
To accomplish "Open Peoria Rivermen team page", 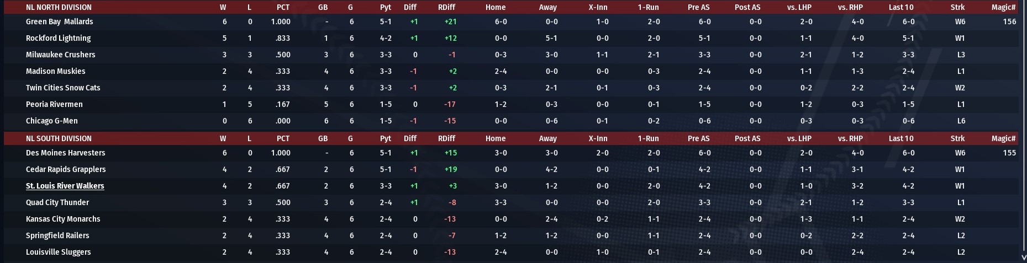I will 54,104.
